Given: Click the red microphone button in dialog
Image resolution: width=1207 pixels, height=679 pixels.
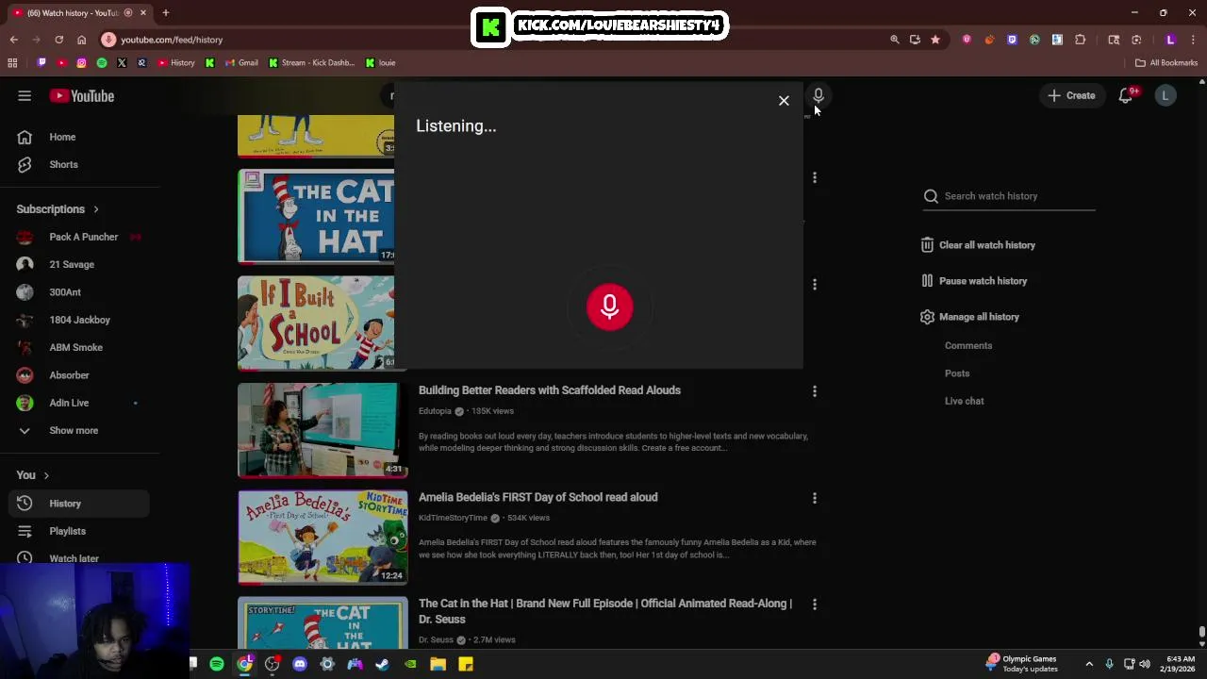Looking at the screenshot, I should [x=609, y=306].
